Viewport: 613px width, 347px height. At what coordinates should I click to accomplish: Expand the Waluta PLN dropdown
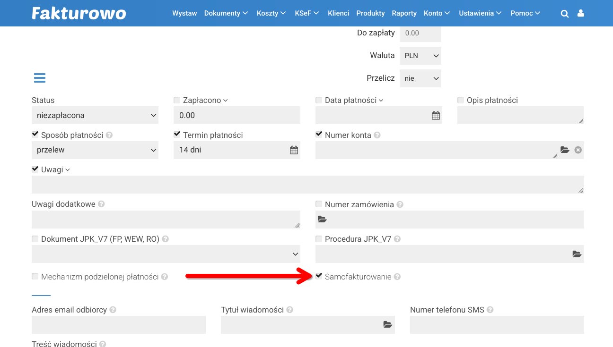point(420,56)
